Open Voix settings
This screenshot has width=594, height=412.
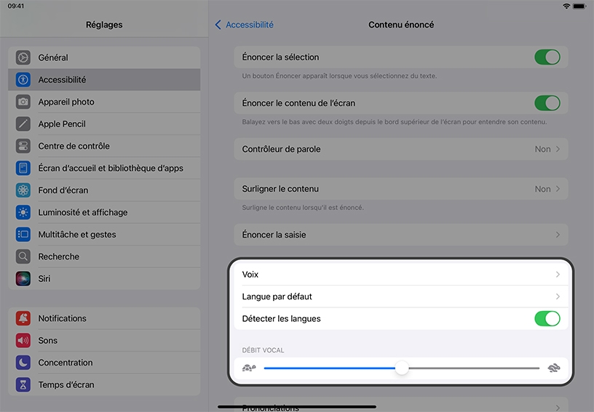401,275
